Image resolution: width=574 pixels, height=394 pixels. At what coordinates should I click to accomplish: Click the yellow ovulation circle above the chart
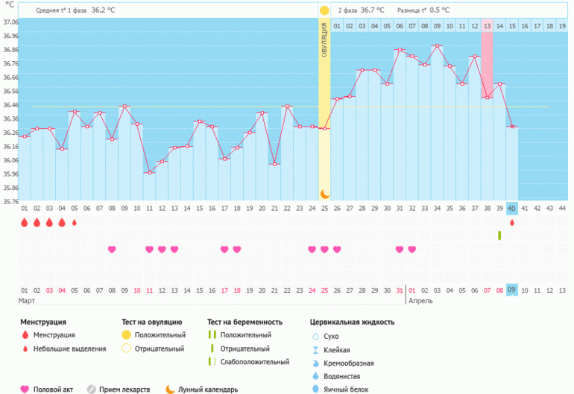[x=324, y=10]
